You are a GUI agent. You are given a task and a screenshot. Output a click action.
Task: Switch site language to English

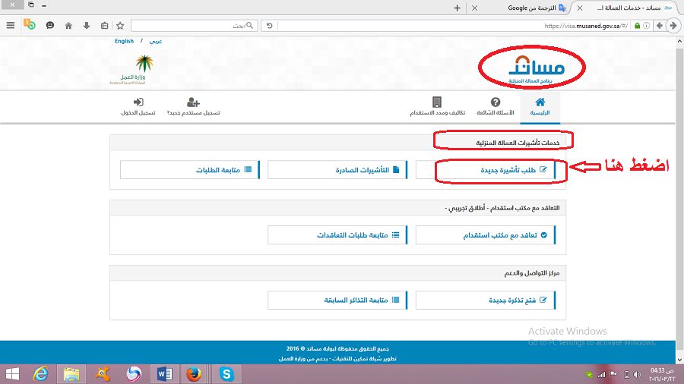pyautogui.click(x=124, y=41)
